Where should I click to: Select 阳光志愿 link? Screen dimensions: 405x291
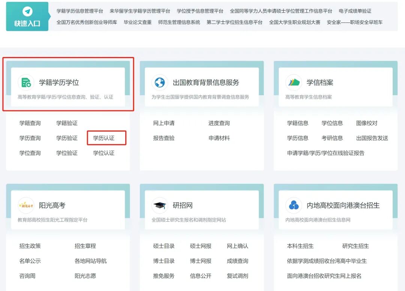85,276
